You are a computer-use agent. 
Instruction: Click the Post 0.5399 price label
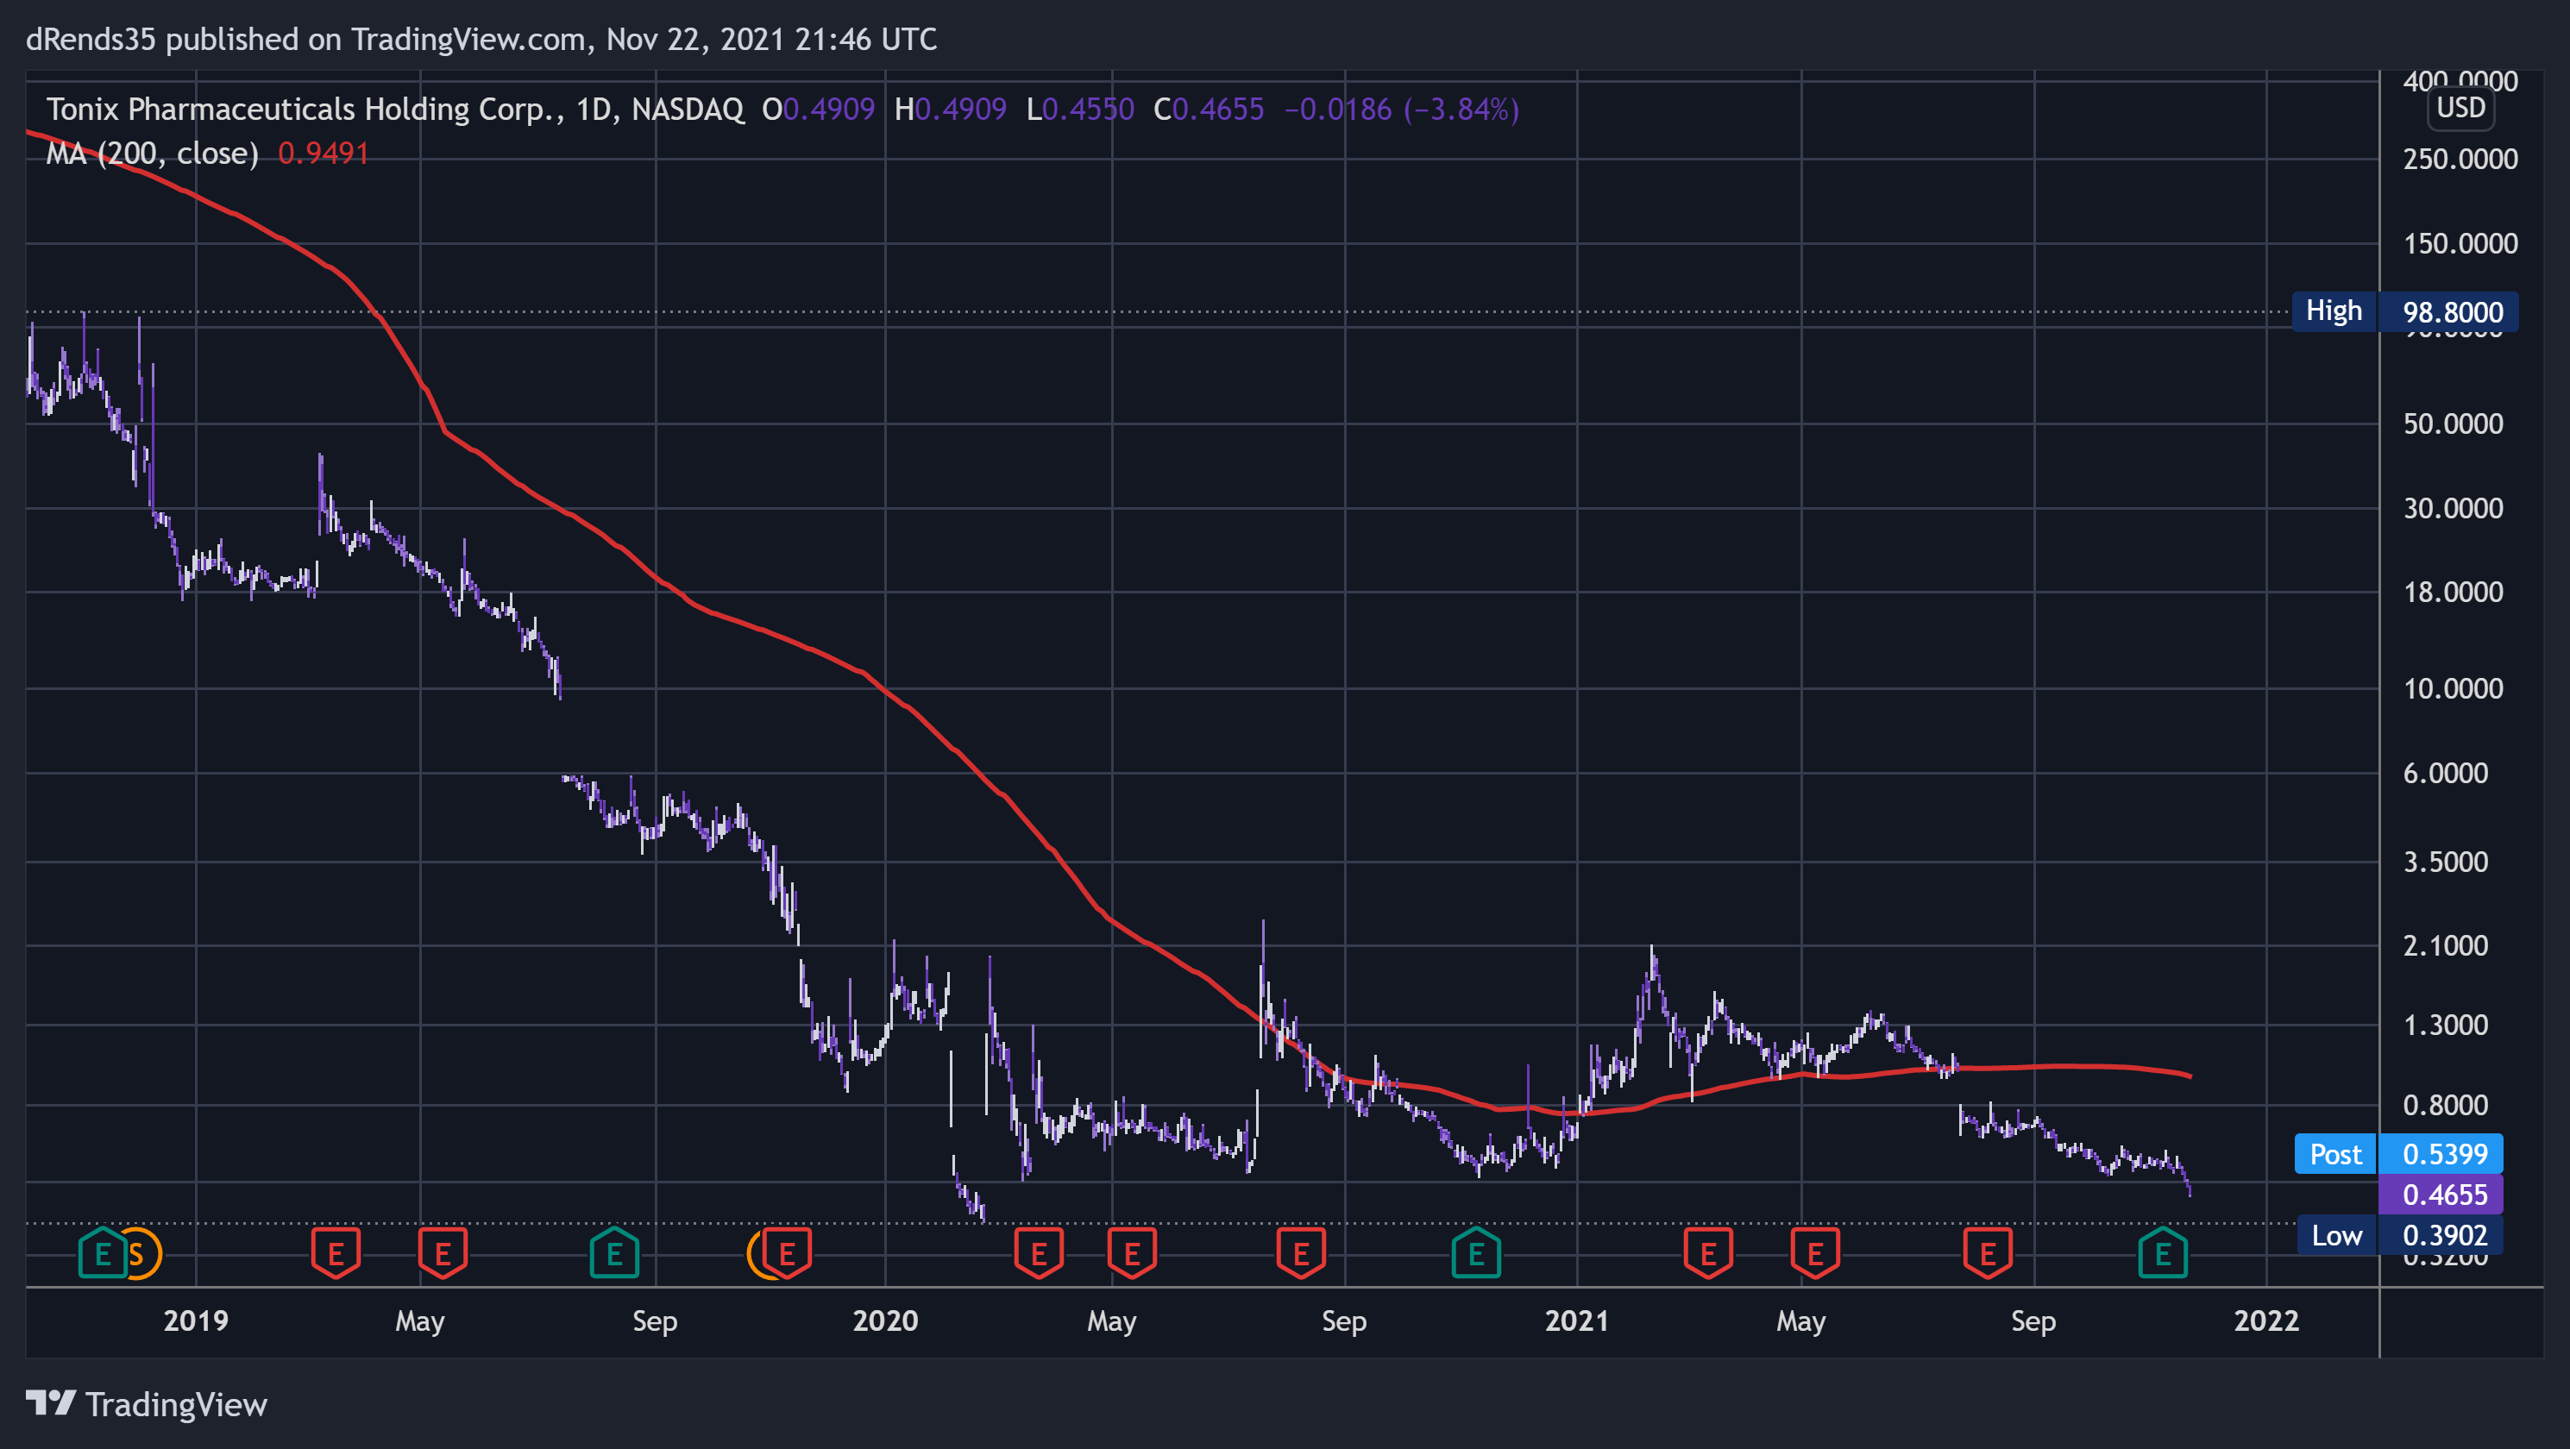(x=2398, y=1154)
